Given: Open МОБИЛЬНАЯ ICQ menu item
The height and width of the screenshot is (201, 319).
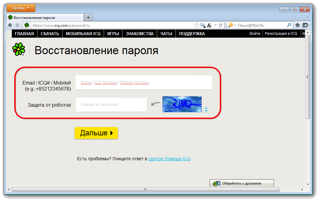Looking at the screenshot, I should [83, 34].
